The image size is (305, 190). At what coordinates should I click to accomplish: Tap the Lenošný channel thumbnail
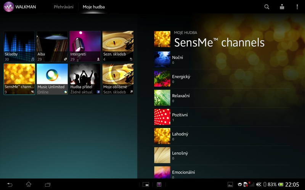click(x=162, y=155)
